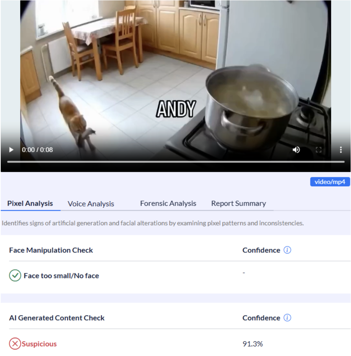Select the Forensic Analysis tab
This screenshot has width=351, height=356.
168,204
